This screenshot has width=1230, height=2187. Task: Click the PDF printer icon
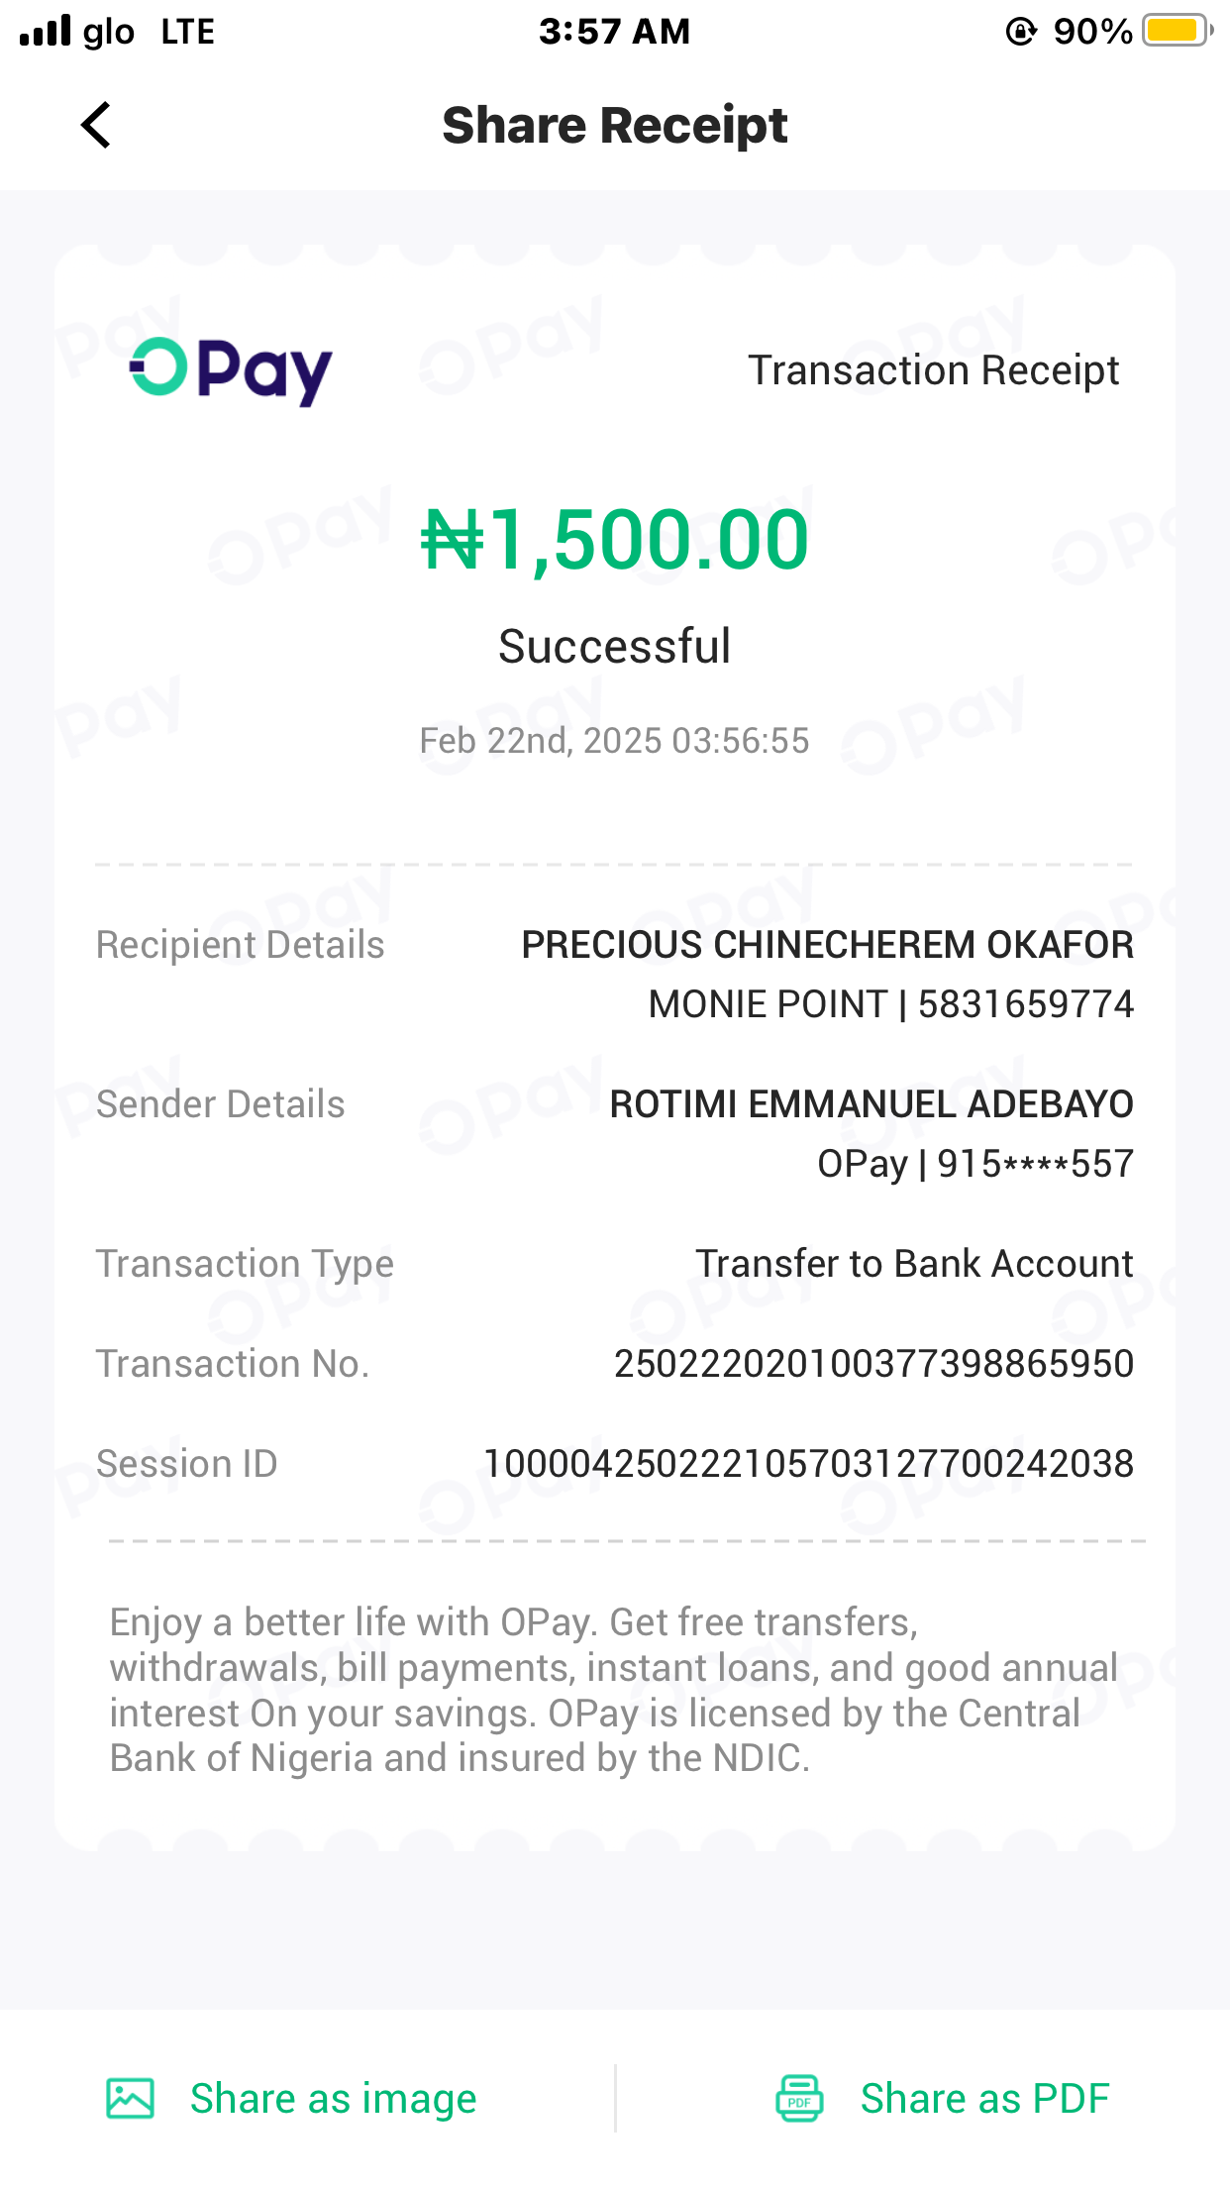[798, 2098]
